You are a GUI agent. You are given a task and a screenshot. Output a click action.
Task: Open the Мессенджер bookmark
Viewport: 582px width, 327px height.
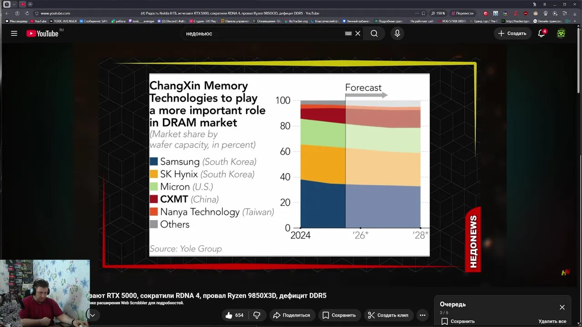17,21
